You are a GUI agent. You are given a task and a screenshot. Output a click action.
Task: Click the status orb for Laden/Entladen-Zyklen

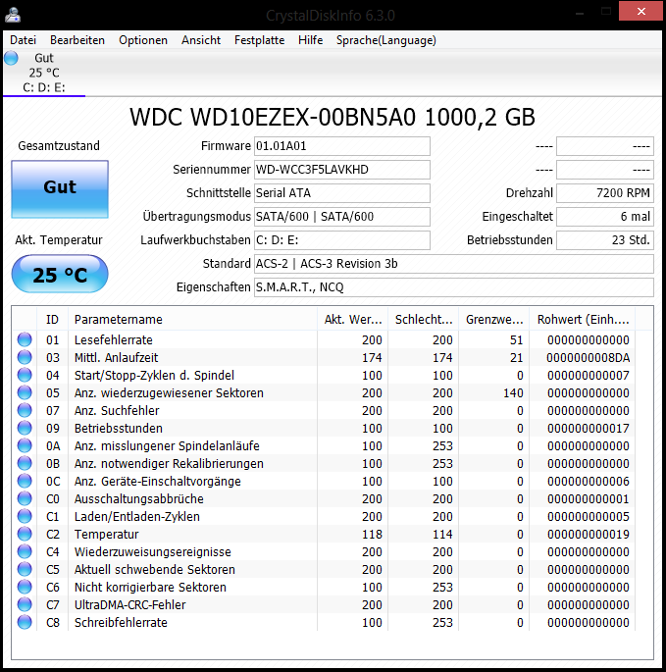(25, 516)
